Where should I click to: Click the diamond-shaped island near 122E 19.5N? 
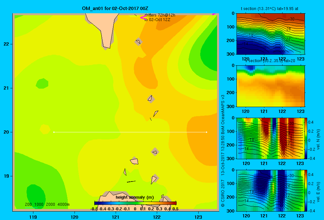(155, 152)
